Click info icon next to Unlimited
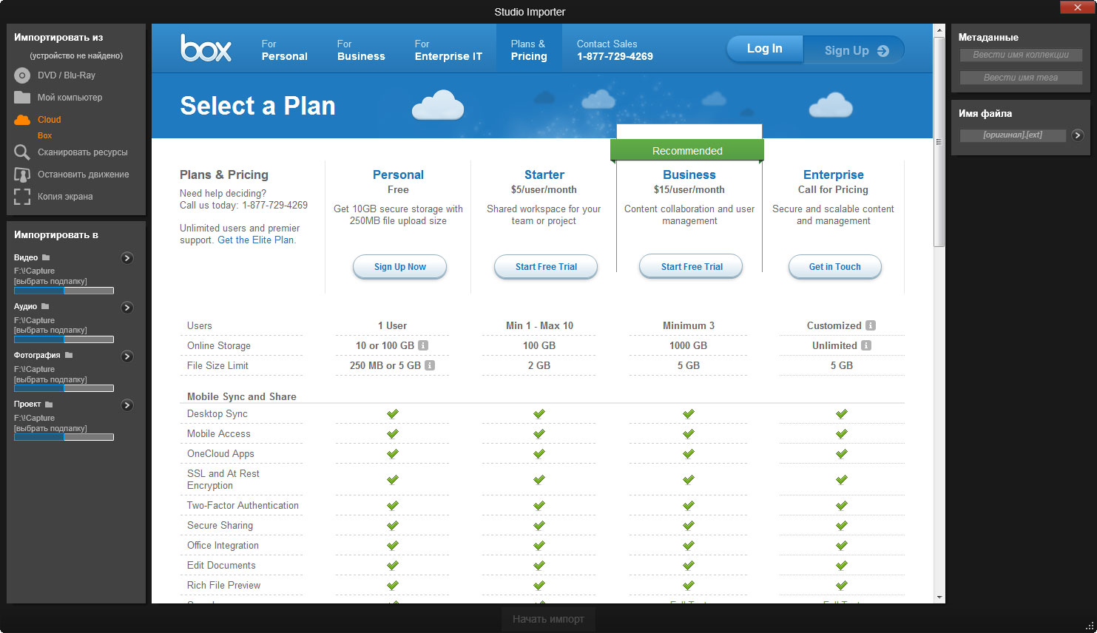 (x=866, y=345)
